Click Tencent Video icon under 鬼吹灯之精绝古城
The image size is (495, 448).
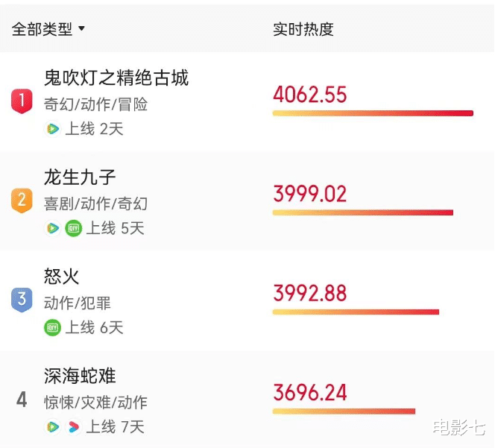tap(53, 129)
